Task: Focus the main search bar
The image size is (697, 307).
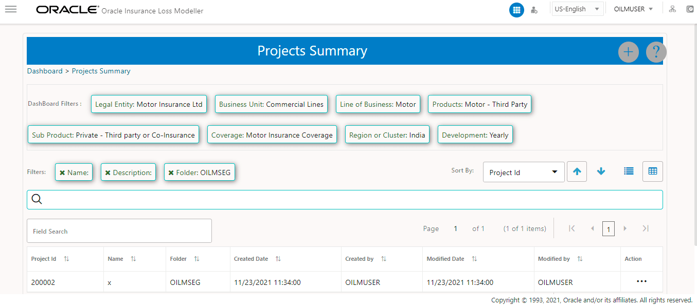Action: (345, 200)
